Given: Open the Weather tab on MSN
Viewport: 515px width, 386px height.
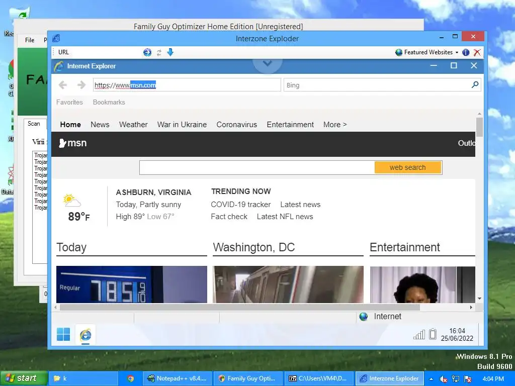Looking at the screenshot, I should tap(133, 125).
